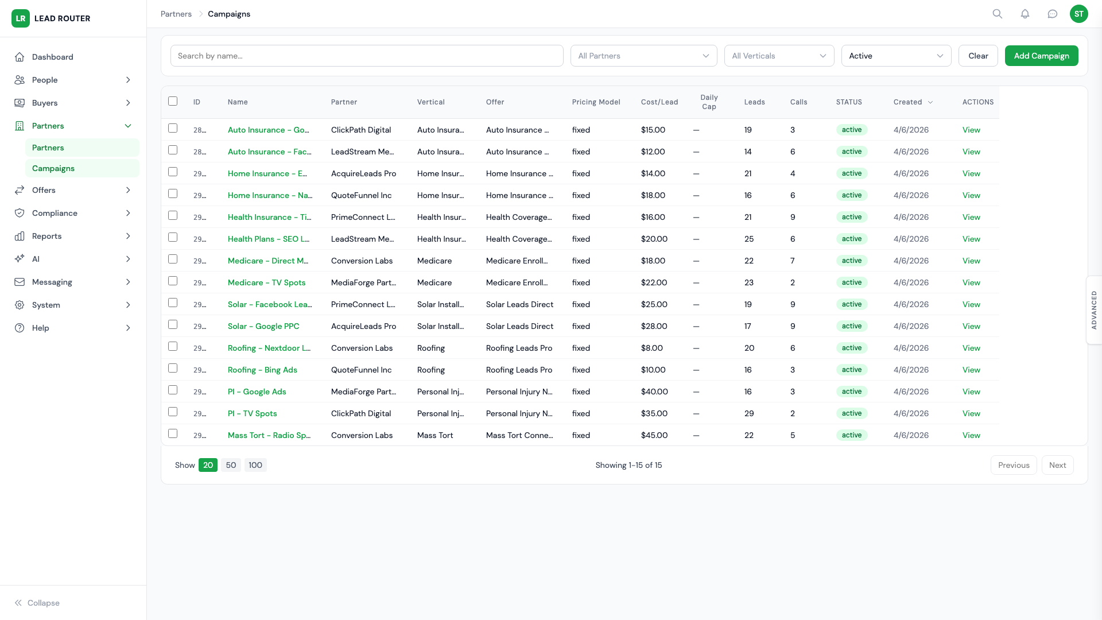This screenshot has width=1102, height=620.
Task: Click the search magnifier icon in header
Action: coord(998,14)
